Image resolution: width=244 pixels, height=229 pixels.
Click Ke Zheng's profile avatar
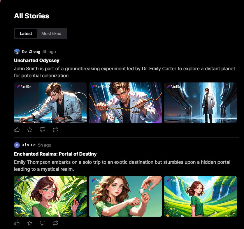[17, 52]
